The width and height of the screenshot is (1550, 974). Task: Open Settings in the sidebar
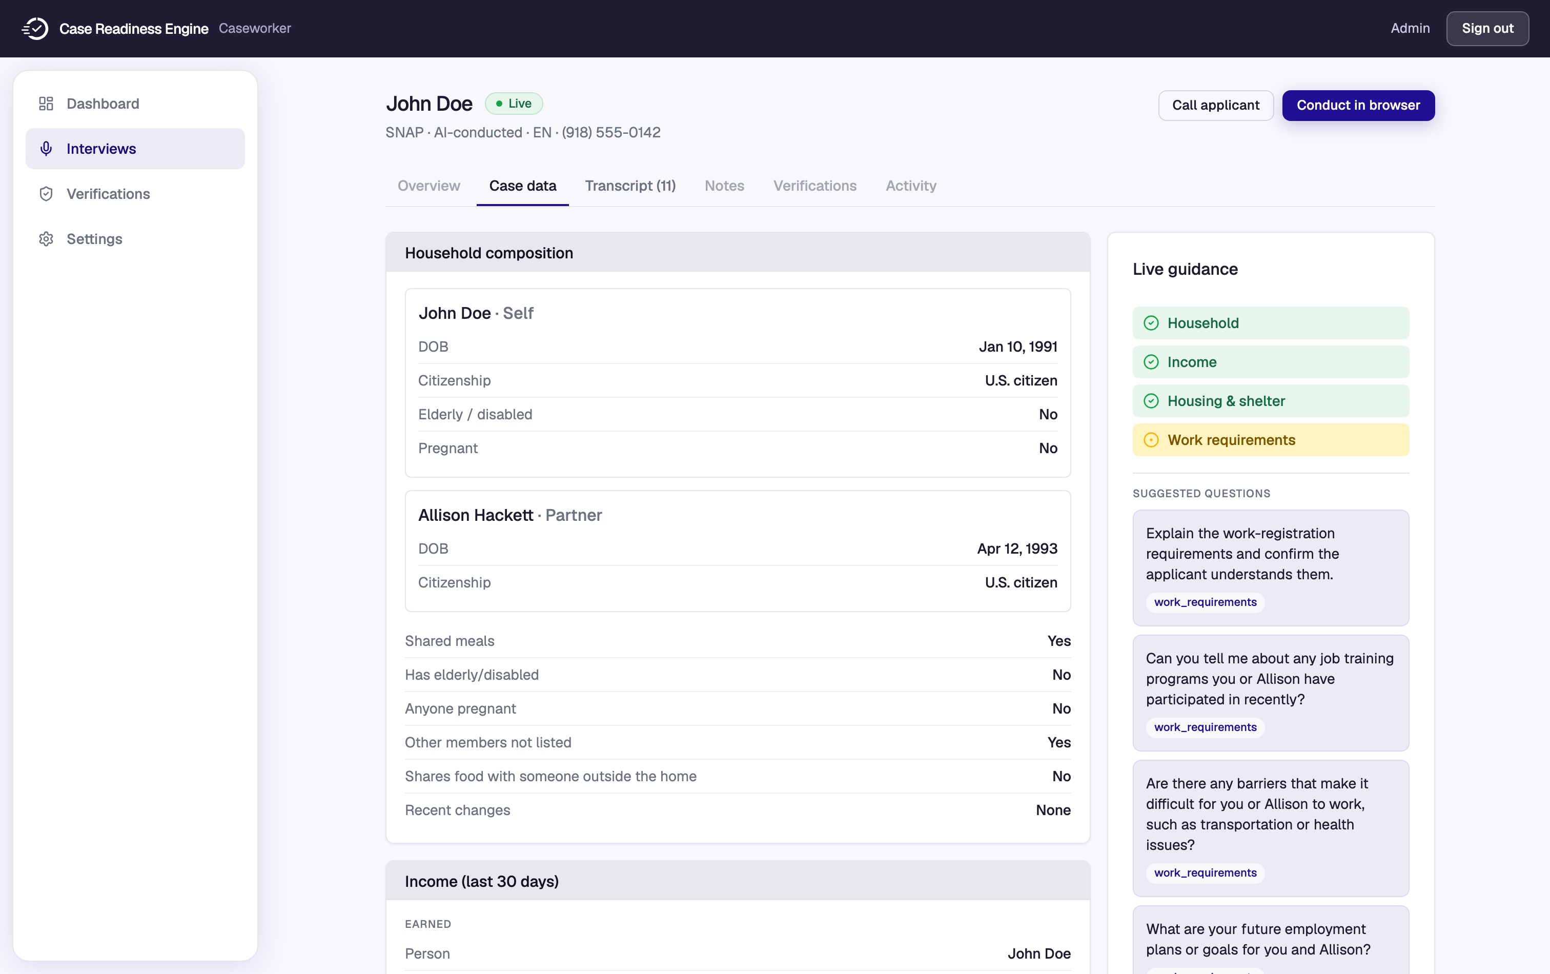(135, 239)
